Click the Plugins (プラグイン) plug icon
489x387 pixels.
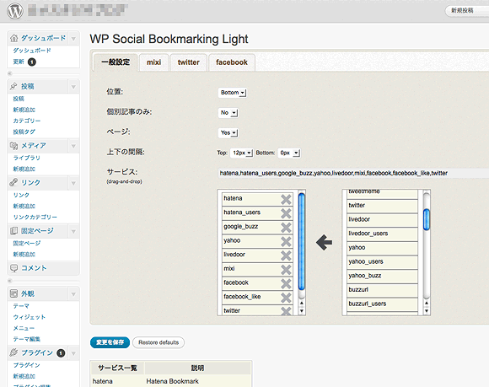[x=13, y=352]
